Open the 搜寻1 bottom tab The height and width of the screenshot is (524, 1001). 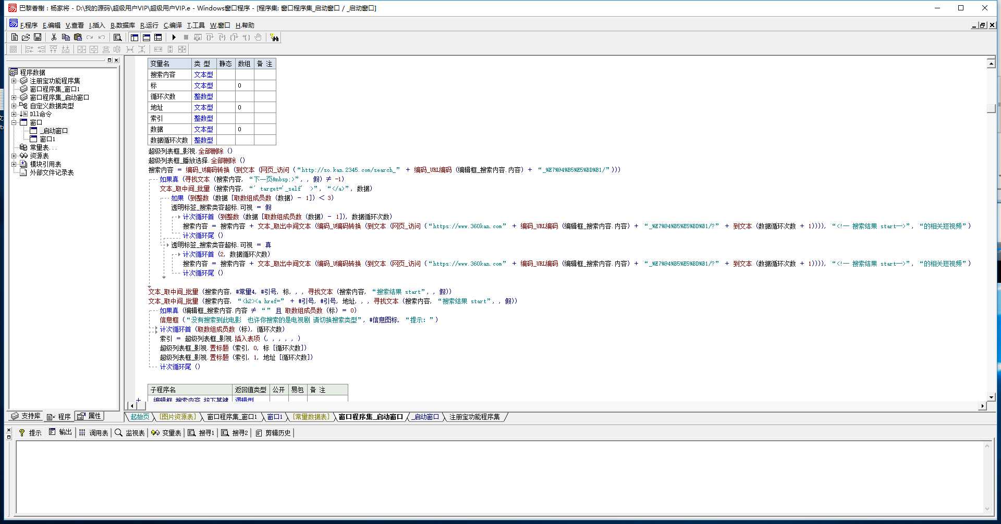coord(201,432)
